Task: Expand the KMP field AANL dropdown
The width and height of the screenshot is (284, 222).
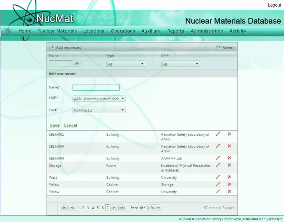Action: click(99, 99)
